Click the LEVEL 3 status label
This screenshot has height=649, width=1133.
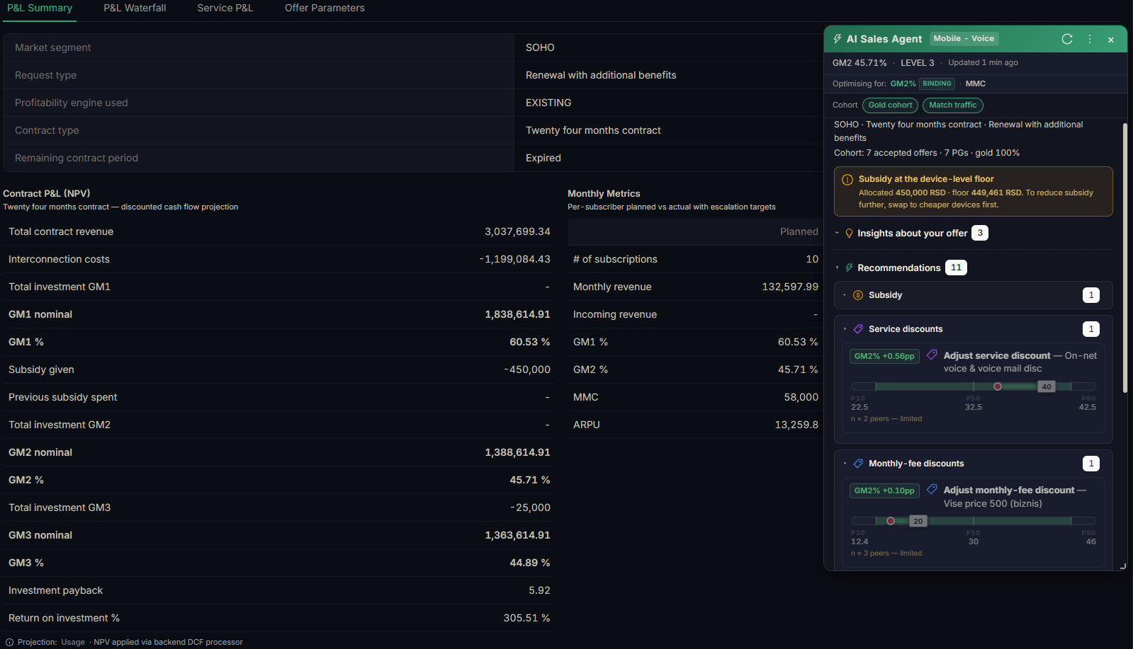tap(917, 63)
